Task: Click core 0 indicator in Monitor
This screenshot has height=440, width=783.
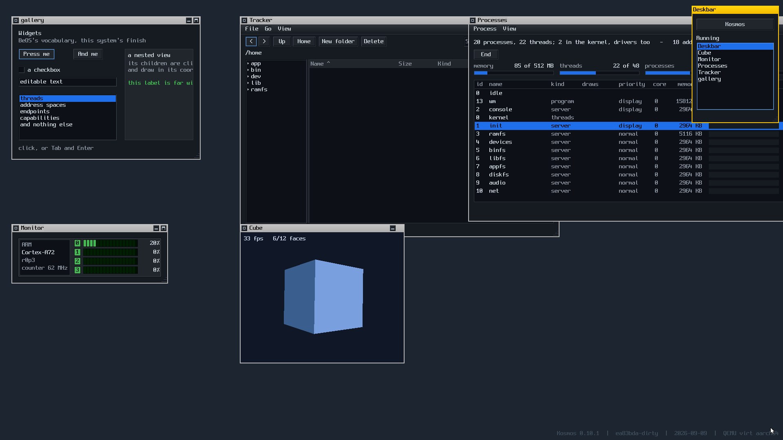Action: click(x=77, y=243)
